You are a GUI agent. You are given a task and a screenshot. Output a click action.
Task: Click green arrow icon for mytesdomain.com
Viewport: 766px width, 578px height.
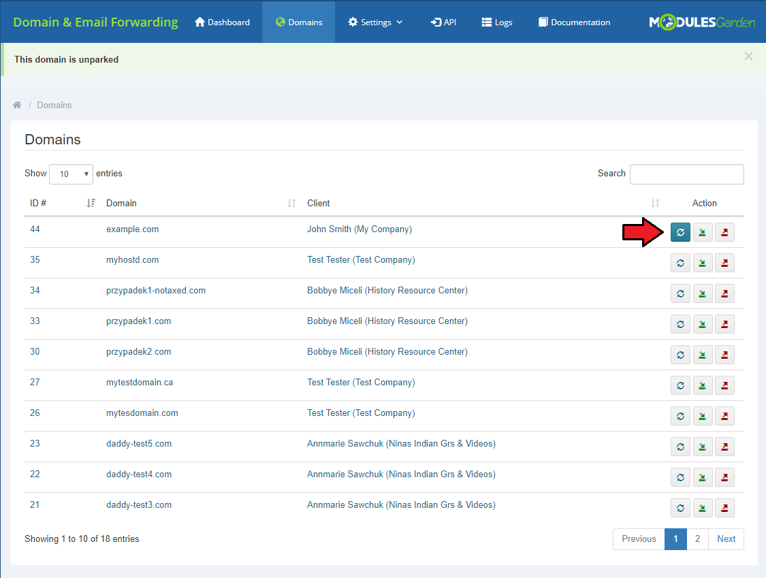(x=703, y=416)
